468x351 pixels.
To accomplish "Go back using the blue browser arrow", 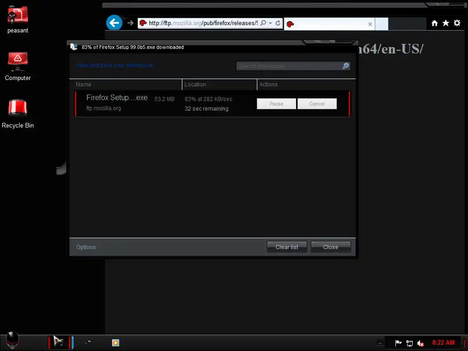I will (x=114, y=22).
